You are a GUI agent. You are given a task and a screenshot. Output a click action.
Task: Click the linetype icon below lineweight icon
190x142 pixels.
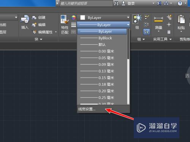tap(73, 32)
